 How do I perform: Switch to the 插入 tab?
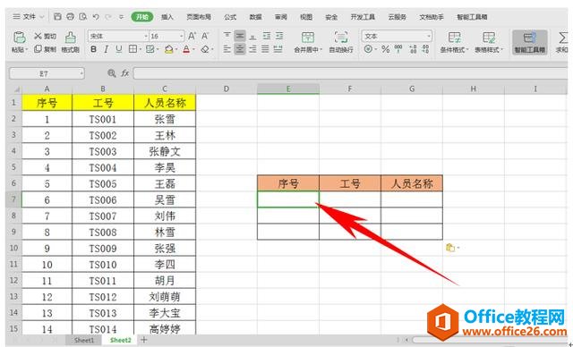pos(167,17)
